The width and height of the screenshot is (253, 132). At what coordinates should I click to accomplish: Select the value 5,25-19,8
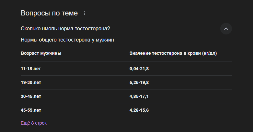[139, 82]
